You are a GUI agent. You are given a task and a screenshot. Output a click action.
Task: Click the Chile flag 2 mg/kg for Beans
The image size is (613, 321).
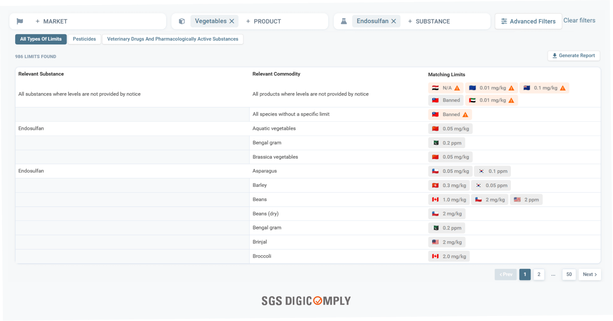click(x=490, y=200)
